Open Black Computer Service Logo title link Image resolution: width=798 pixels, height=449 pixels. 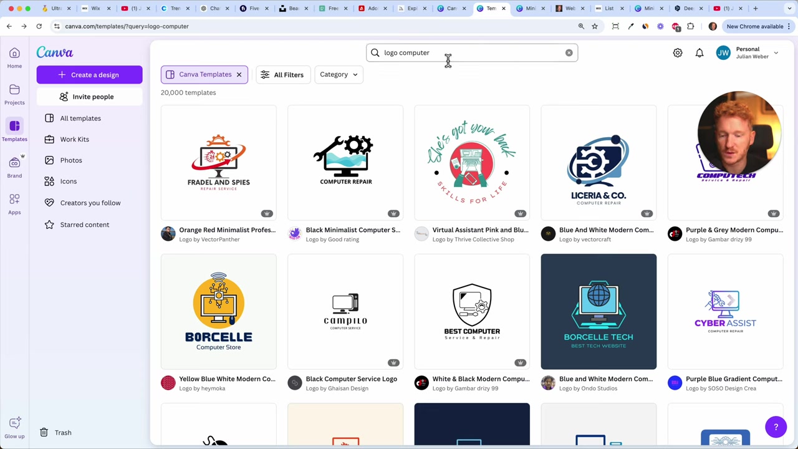coord(352,379)
